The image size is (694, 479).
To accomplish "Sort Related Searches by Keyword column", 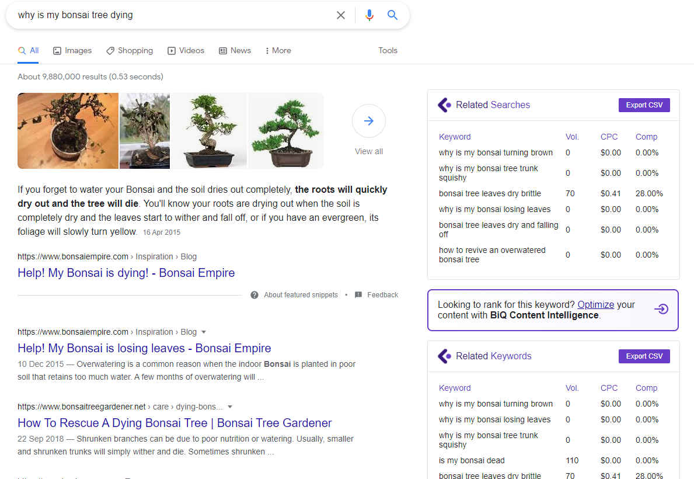I will pos(455,137).
